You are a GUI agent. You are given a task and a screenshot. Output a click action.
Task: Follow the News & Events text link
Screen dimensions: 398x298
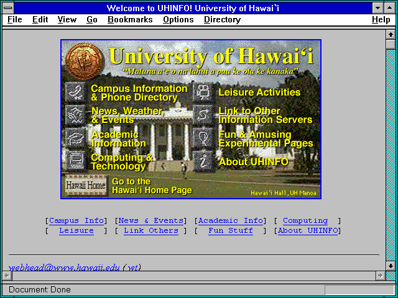pos(151,221)
